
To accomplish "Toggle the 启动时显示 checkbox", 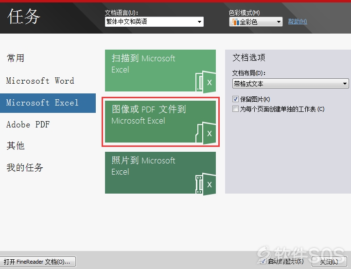I will tap(263, 261).
